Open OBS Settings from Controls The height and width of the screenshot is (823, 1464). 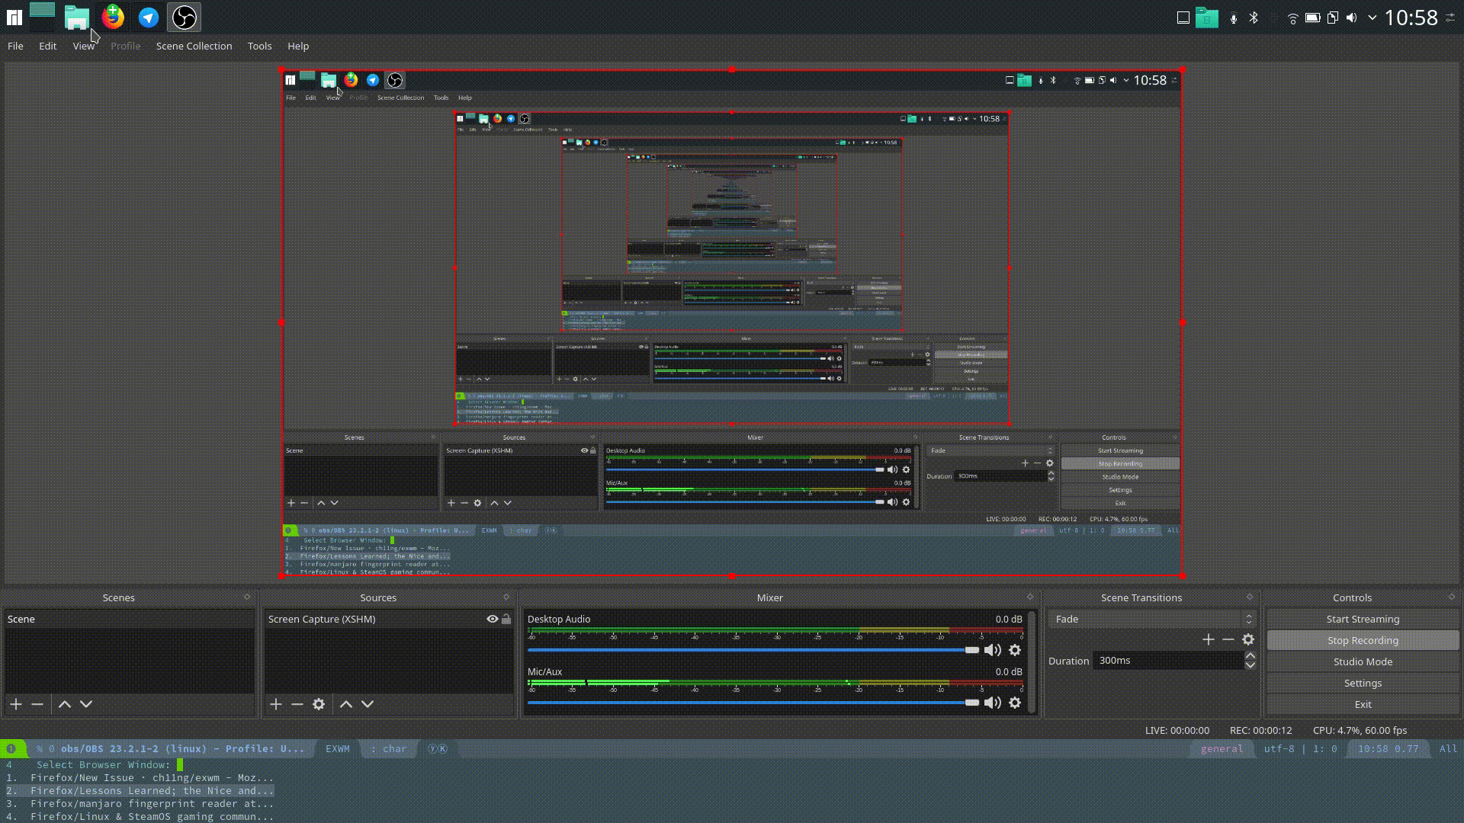pyautogui.click(x=1363, y=683)
